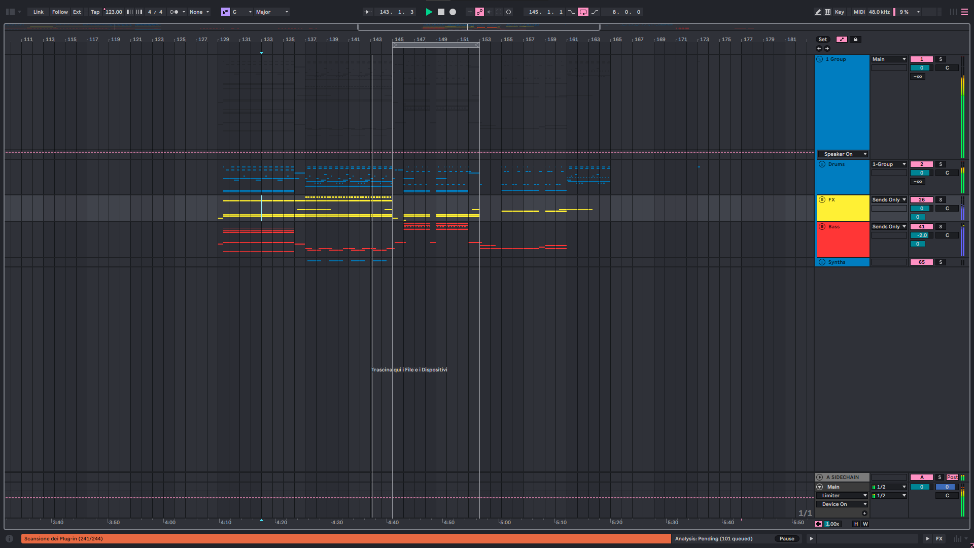The height and width of the screenshot is (548, 974).
Task: Click the Capture MIDI bracket icon
Action: [x=499, y=12]
